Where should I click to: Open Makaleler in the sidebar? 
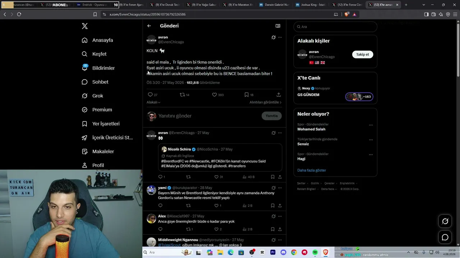click(x=98, y=152)
